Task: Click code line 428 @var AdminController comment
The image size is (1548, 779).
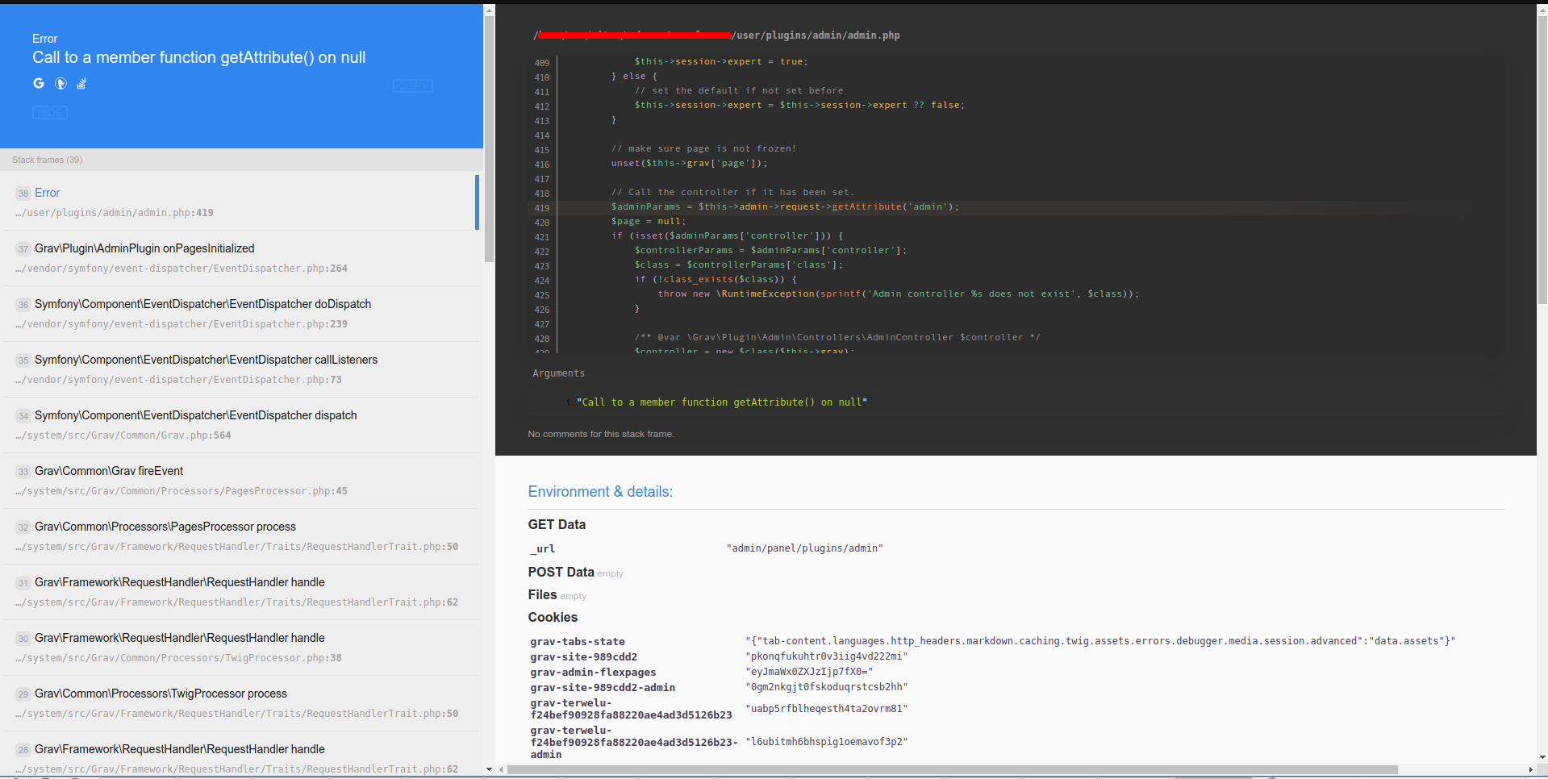Action: pos(837,338)
